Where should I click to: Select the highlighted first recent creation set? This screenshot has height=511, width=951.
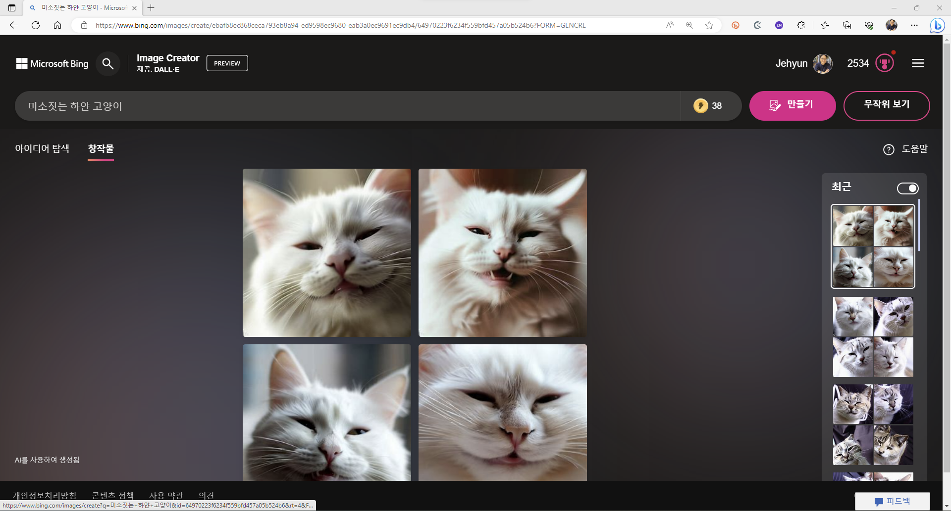point(873,246)
